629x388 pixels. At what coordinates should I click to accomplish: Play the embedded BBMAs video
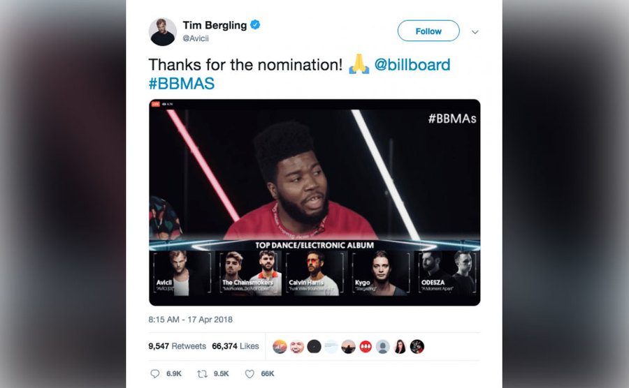[314, 202]
